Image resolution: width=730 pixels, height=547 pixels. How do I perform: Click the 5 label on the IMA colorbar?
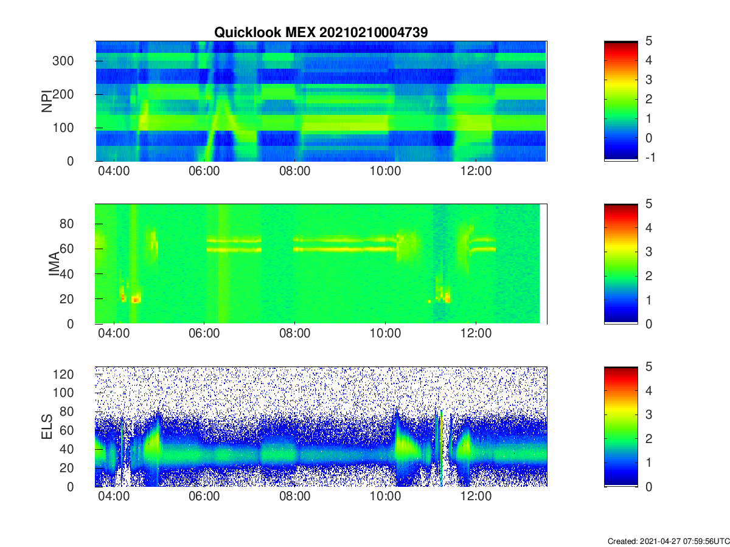(x=648, y=204)
